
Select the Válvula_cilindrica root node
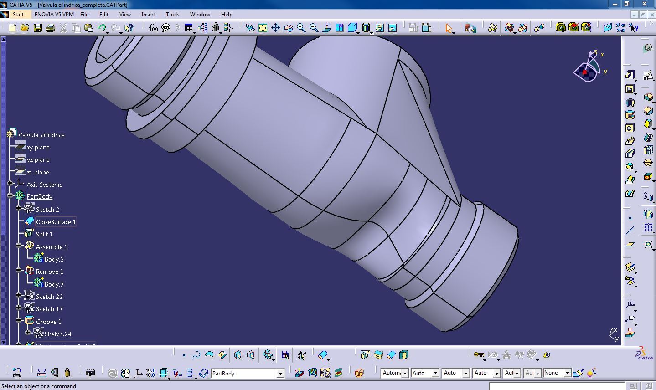pos(41,135)
